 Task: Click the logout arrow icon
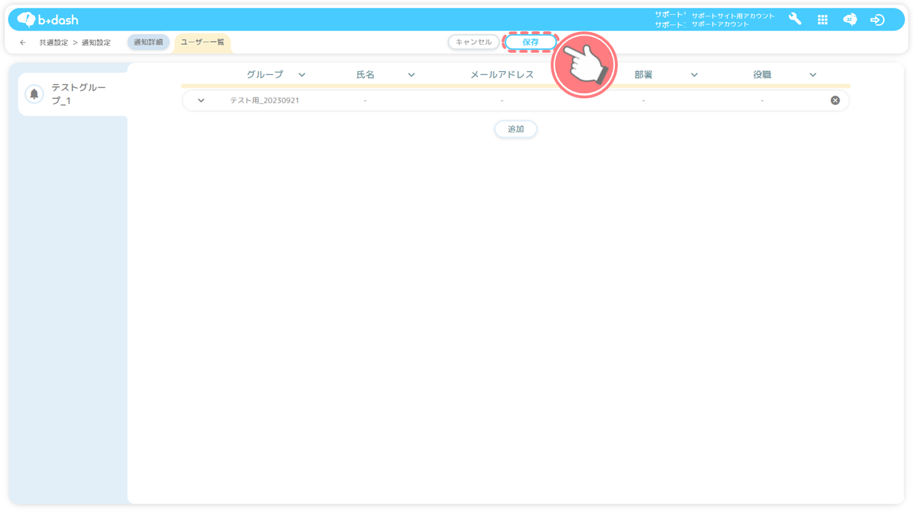click(x=877, y=20)
